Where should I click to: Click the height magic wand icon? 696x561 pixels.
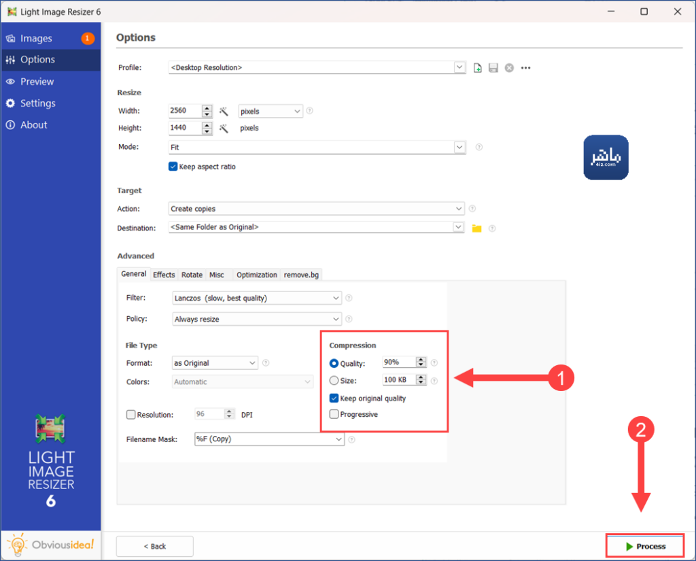[x=223, y=129]
